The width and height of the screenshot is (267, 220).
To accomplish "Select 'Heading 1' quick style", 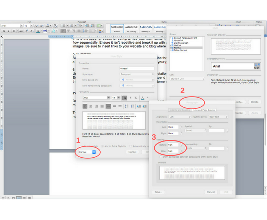I will [x=145, y=29].
